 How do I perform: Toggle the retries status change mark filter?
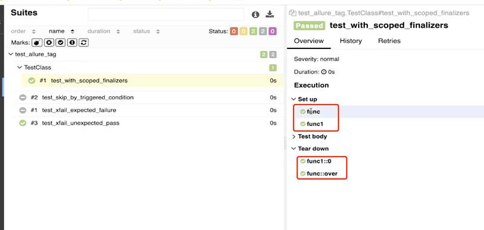click(83, 42)
